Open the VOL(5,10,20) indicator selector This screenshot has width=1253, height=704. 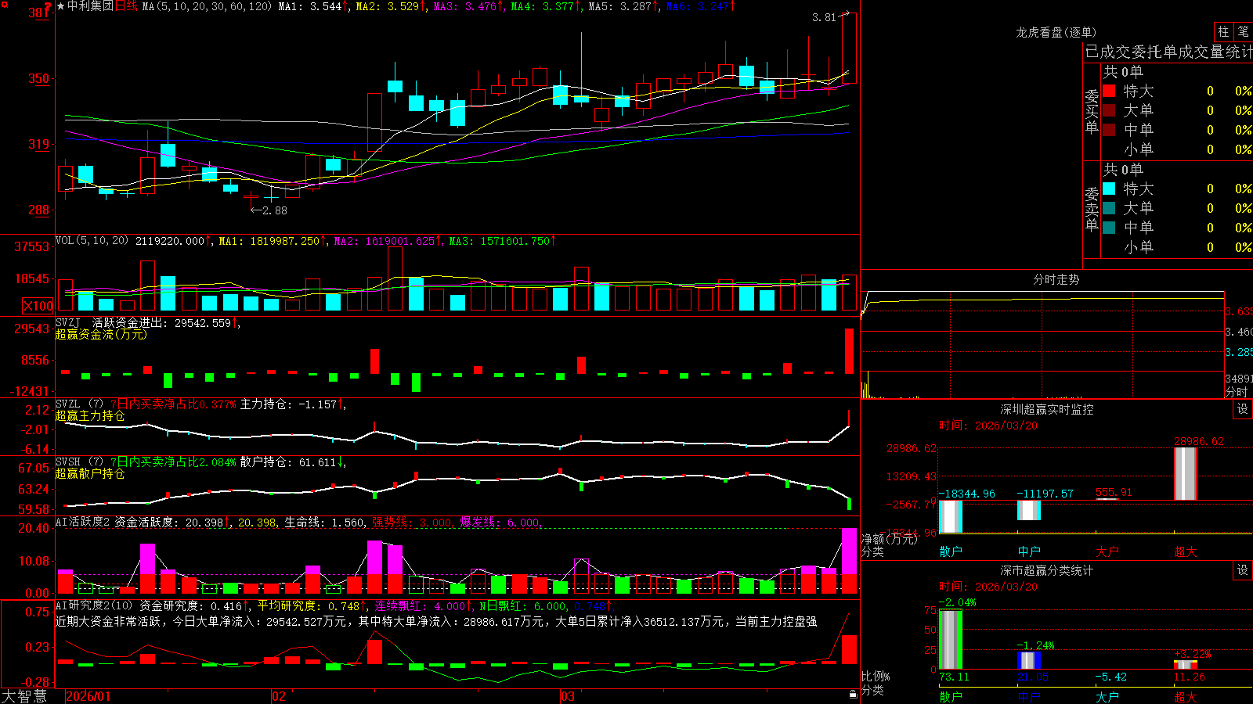pyautogui.click(x=92, y=240)
